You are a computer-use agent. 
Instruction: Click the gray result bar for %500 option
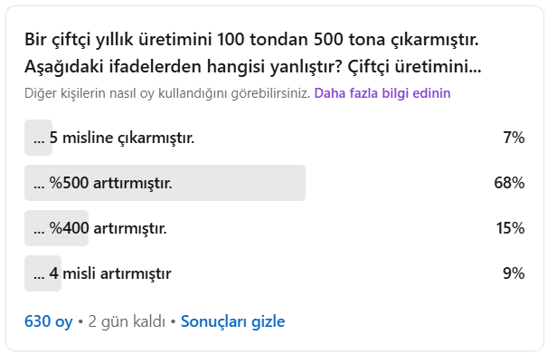pos(165,183)
